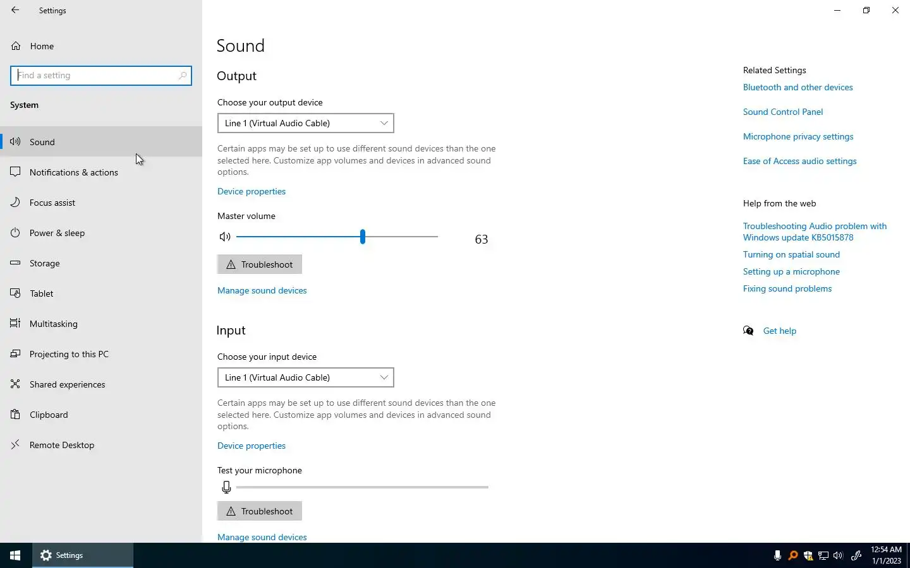The width and height of the screenshot is (910, 568).
Task: Click warning icon on output Troubleshoot button
Action: tap(231, 264)
